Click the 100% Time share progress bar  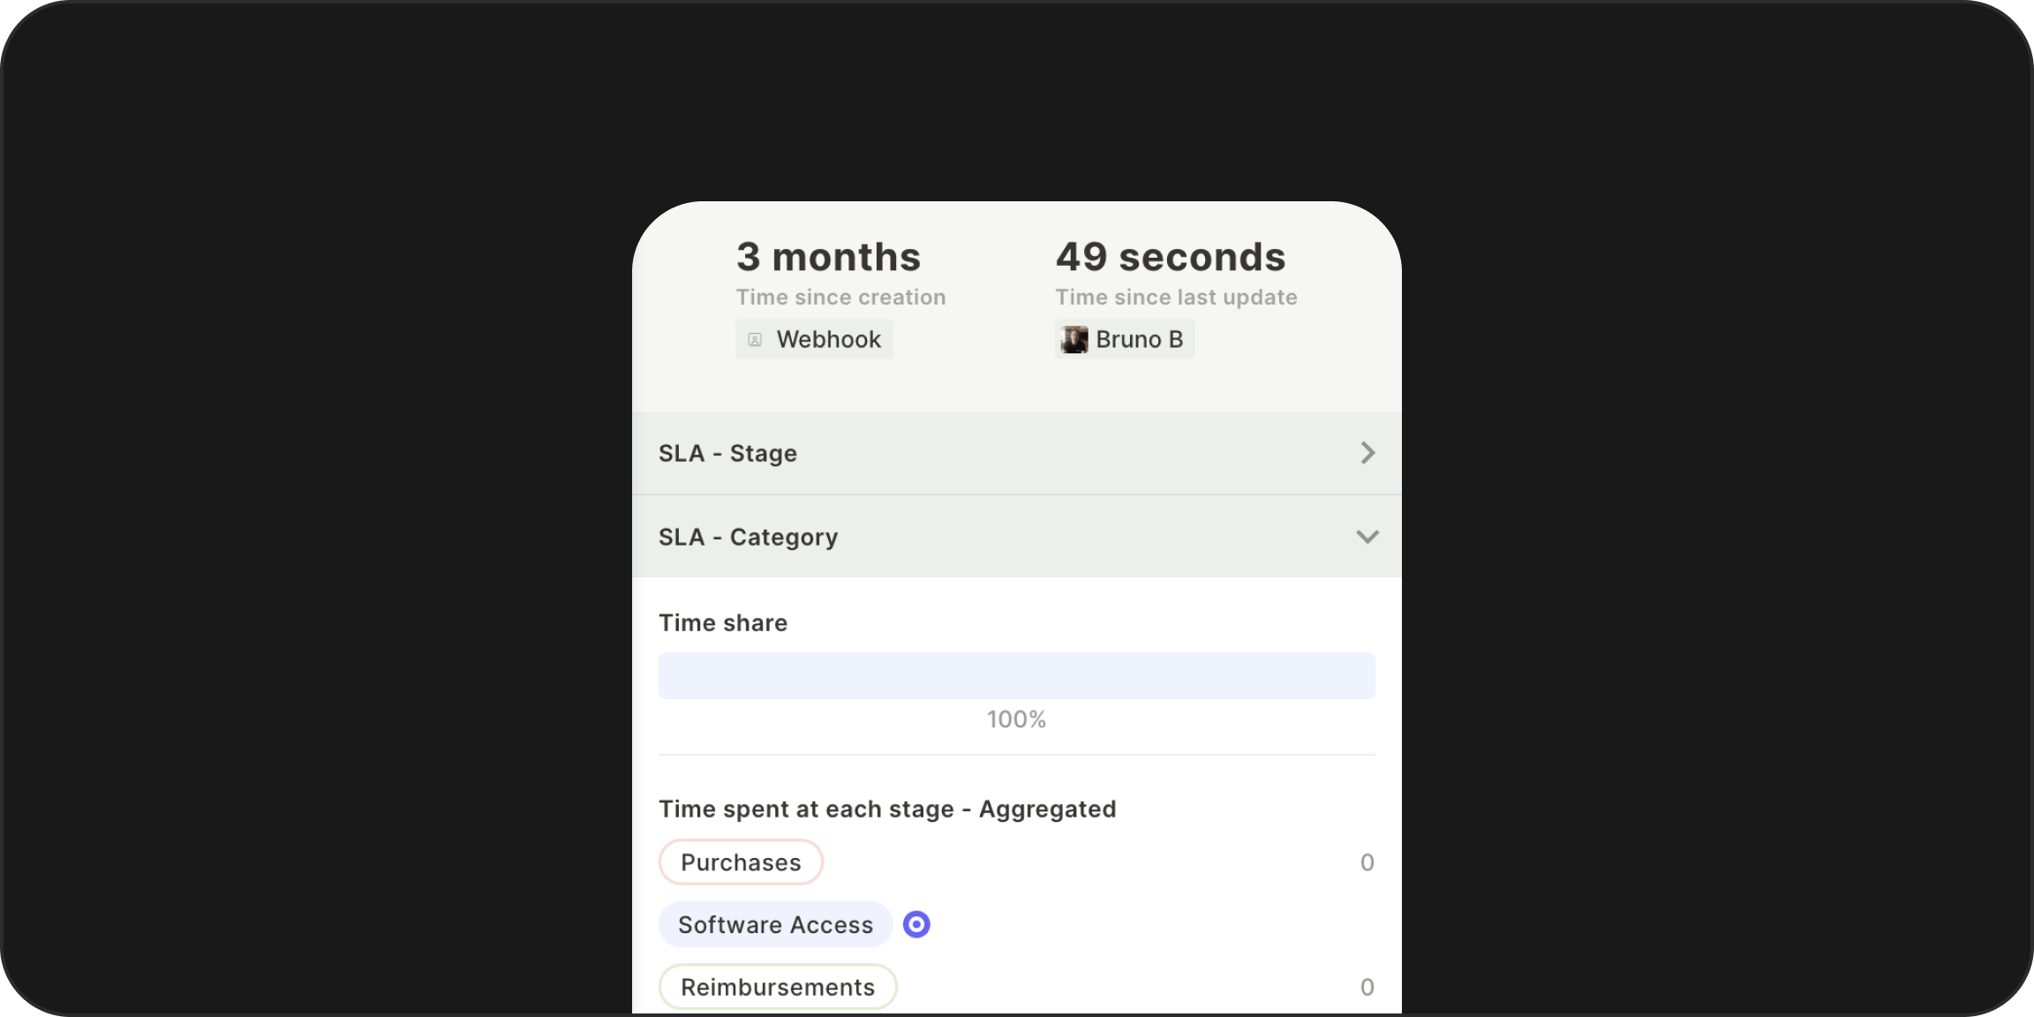point(1016,674)
